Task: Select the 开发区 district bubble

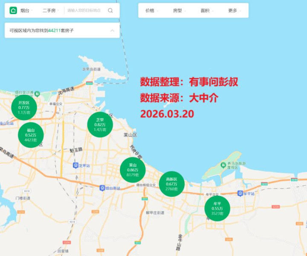Action: pos(24,107)
